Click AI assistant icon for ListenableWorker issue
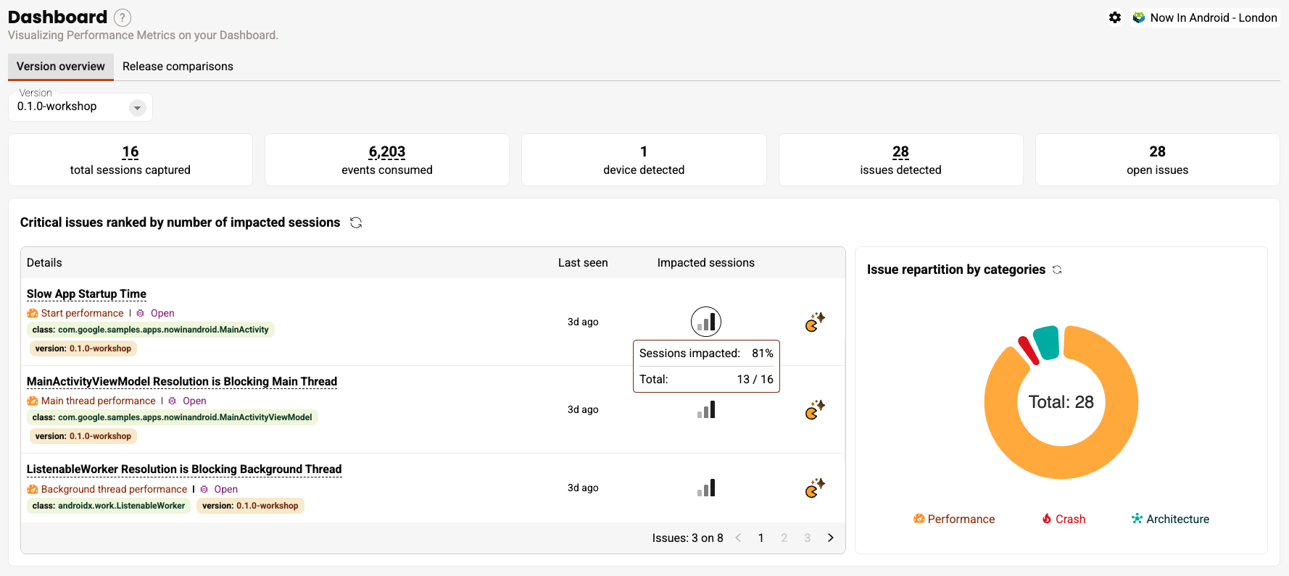The height and width of the screenshot is (576, 1289). point(815,488)
